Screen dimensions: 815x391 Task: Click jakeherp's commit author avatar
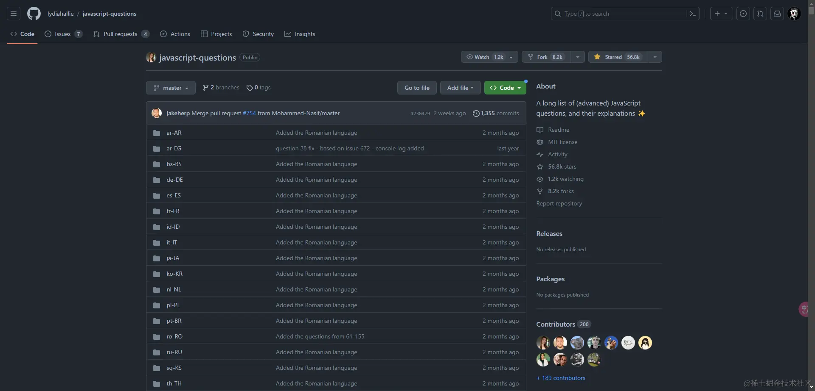click(x=157, y=113)
